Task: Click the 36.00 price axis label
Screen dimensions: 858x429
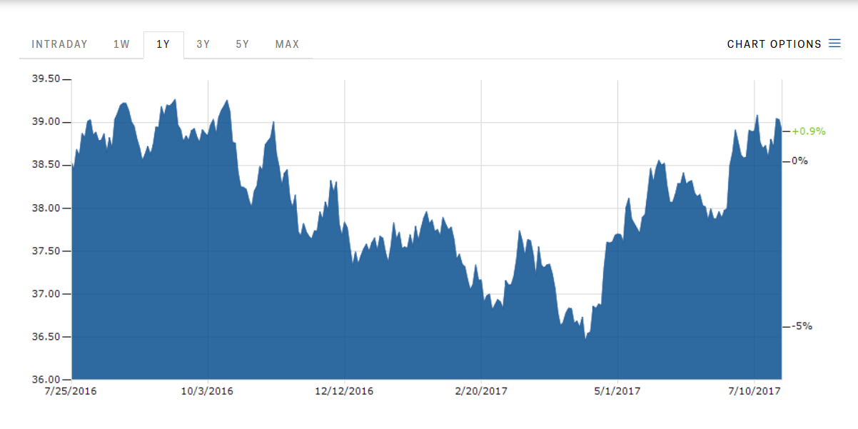Action: tap(46, 379)
